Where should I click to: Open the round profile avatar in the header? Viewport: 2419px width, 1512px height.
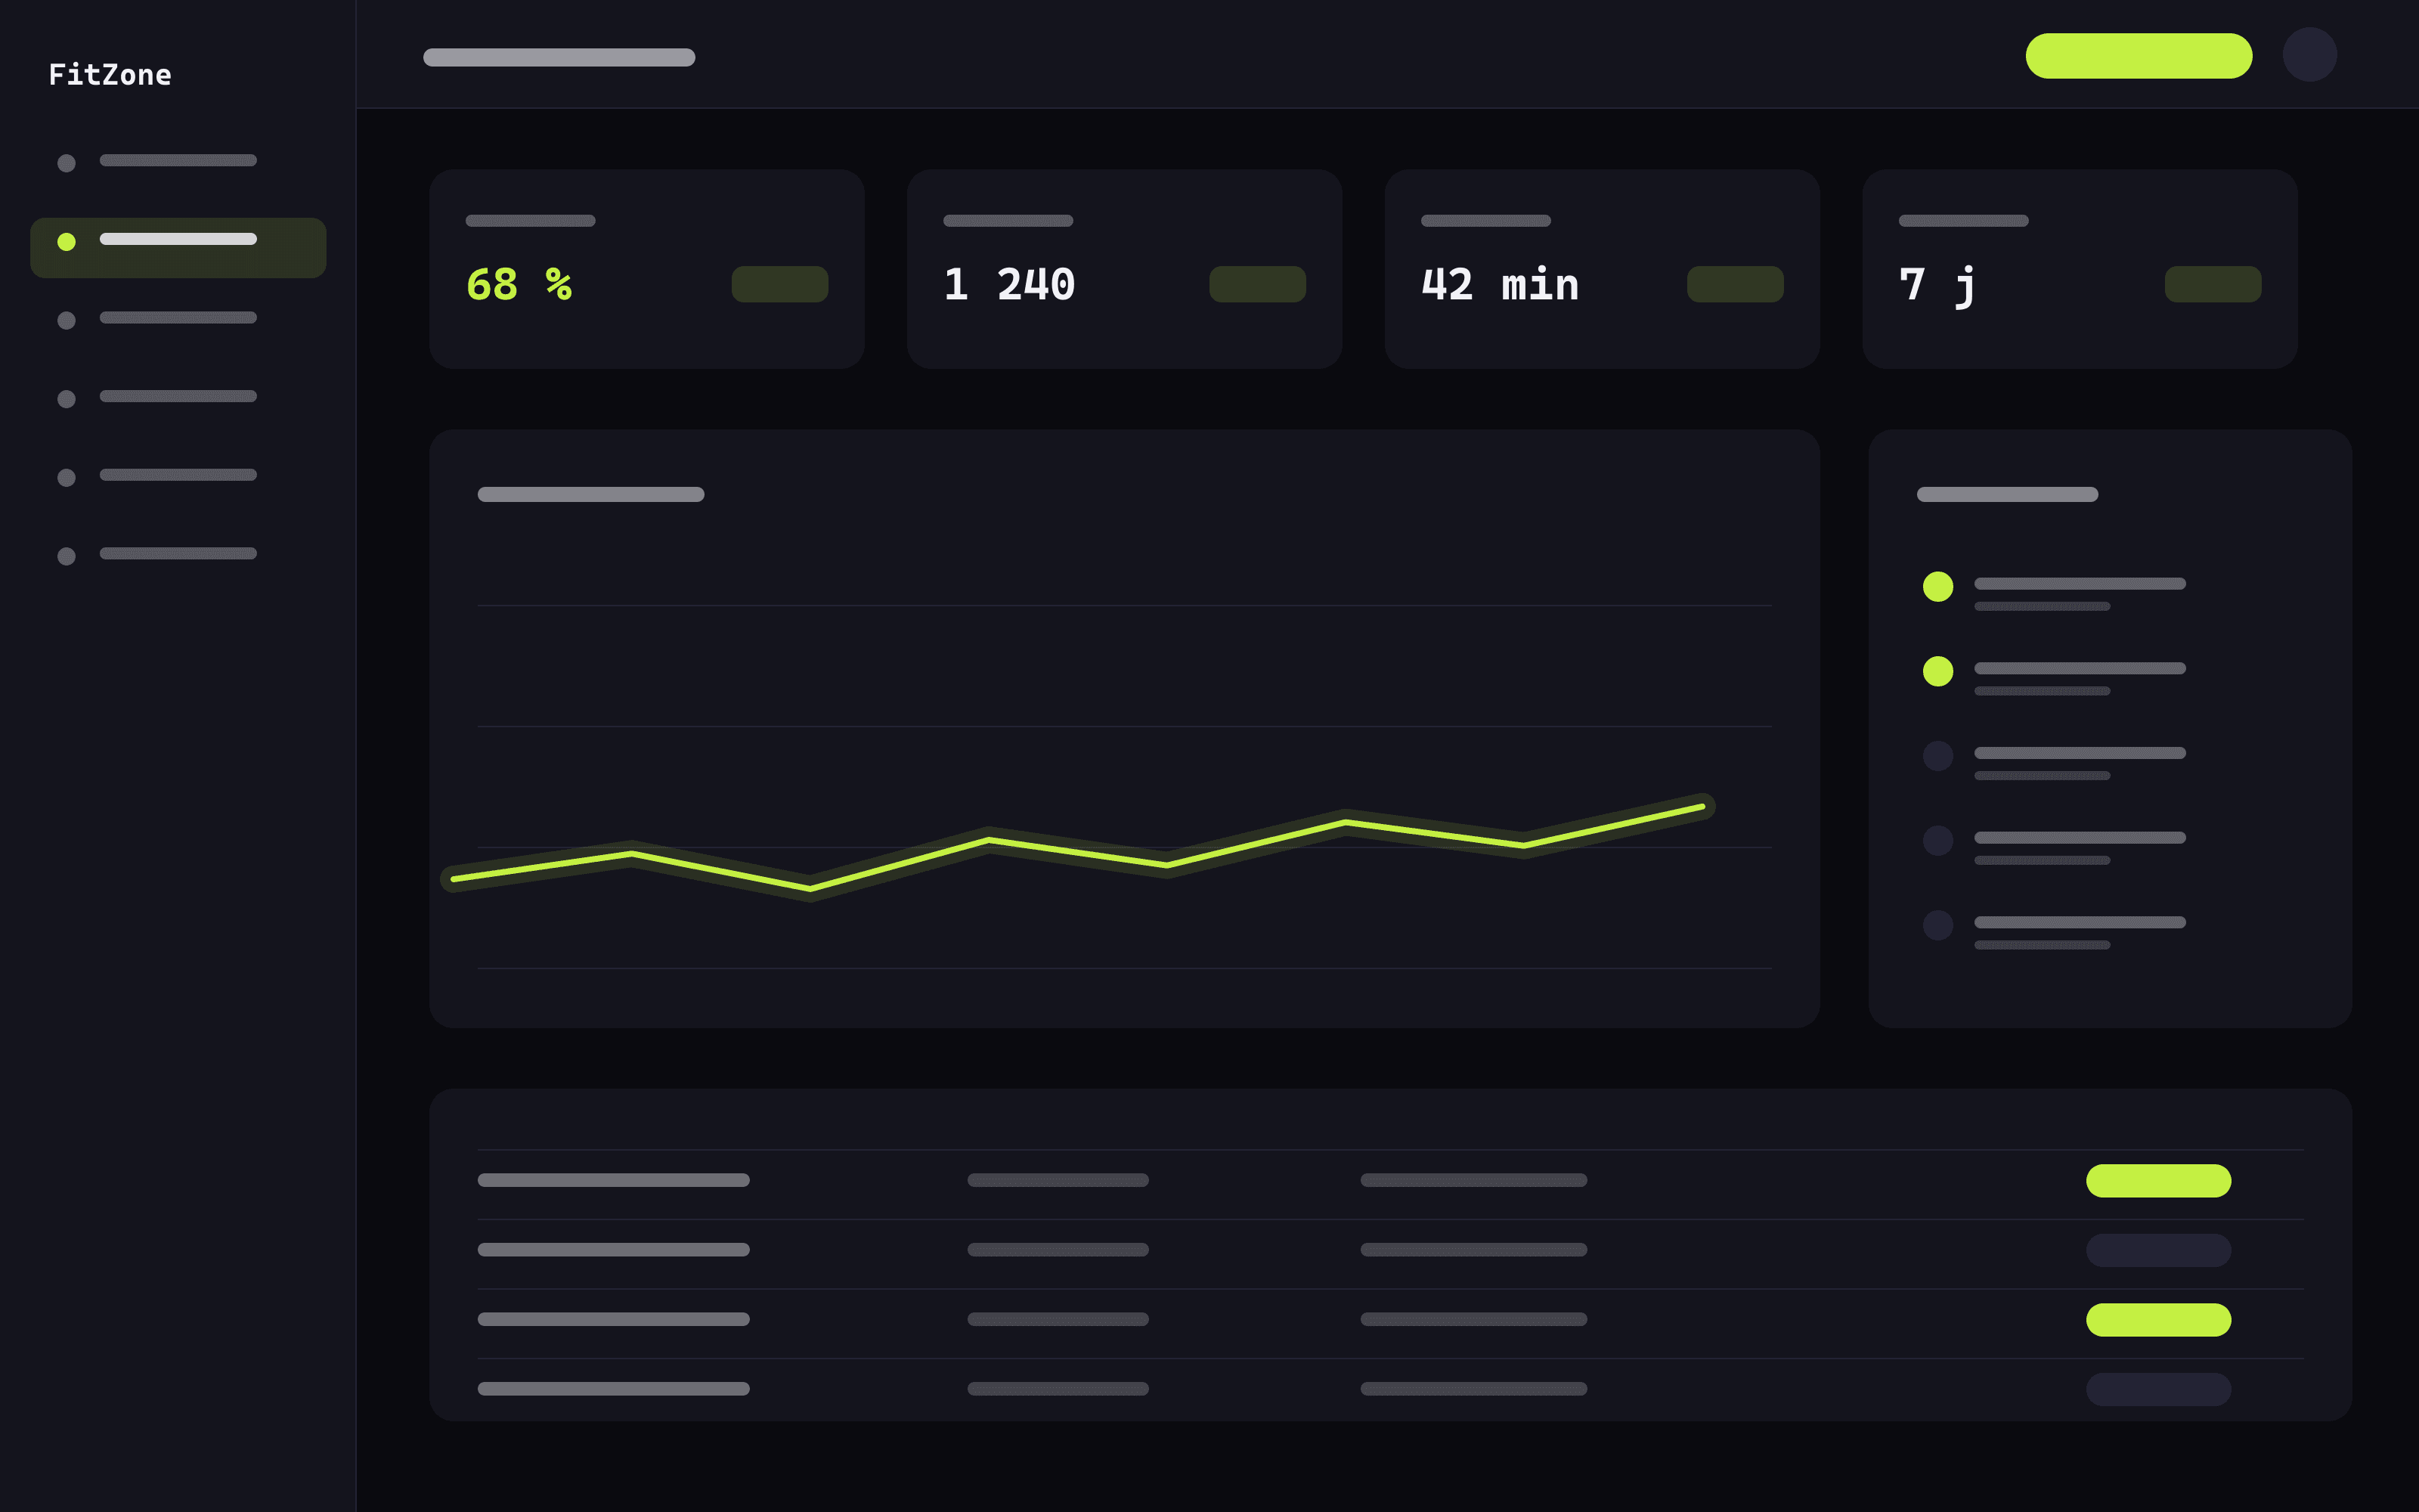coord(2309,55)
